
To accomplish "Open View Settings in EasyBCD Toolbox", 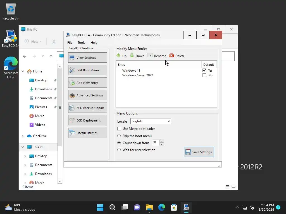I will [87, 57].
